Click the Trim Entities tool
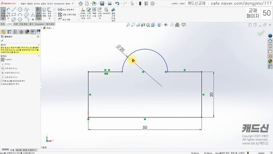This screenshot has width=273, height=154. click(38, 13)
